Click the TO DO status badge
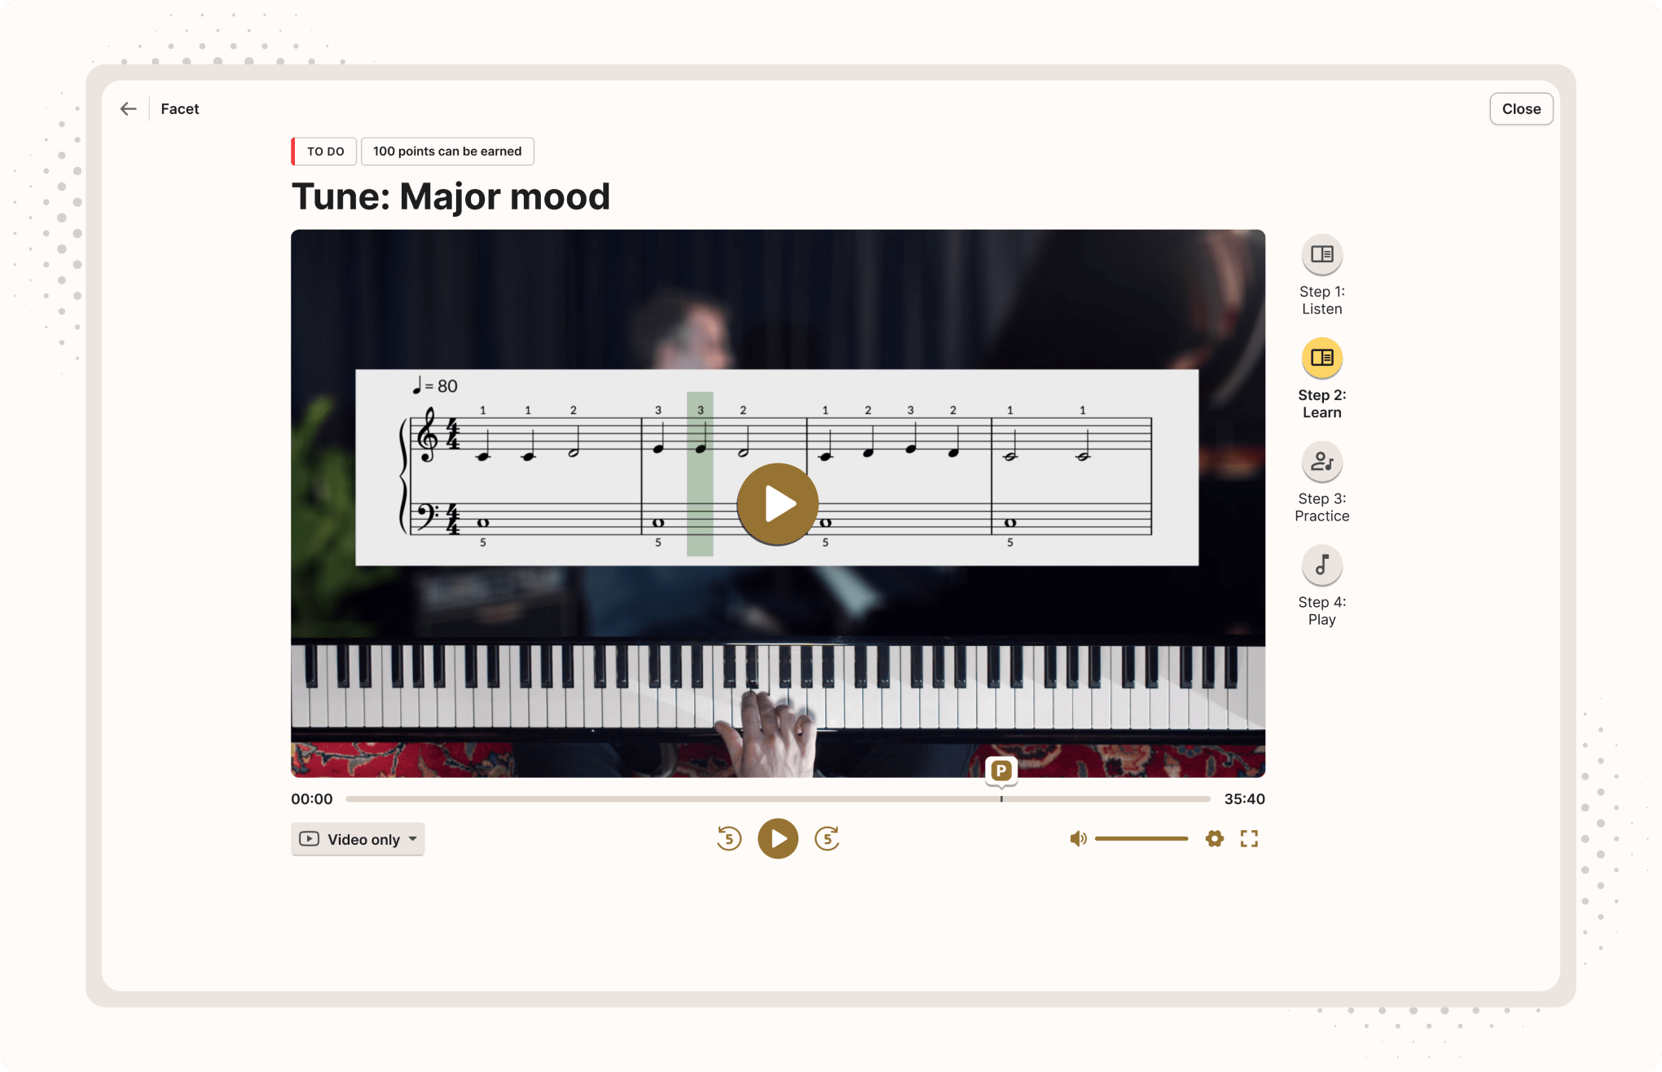1662x1072 pixels. coord(325,152)
